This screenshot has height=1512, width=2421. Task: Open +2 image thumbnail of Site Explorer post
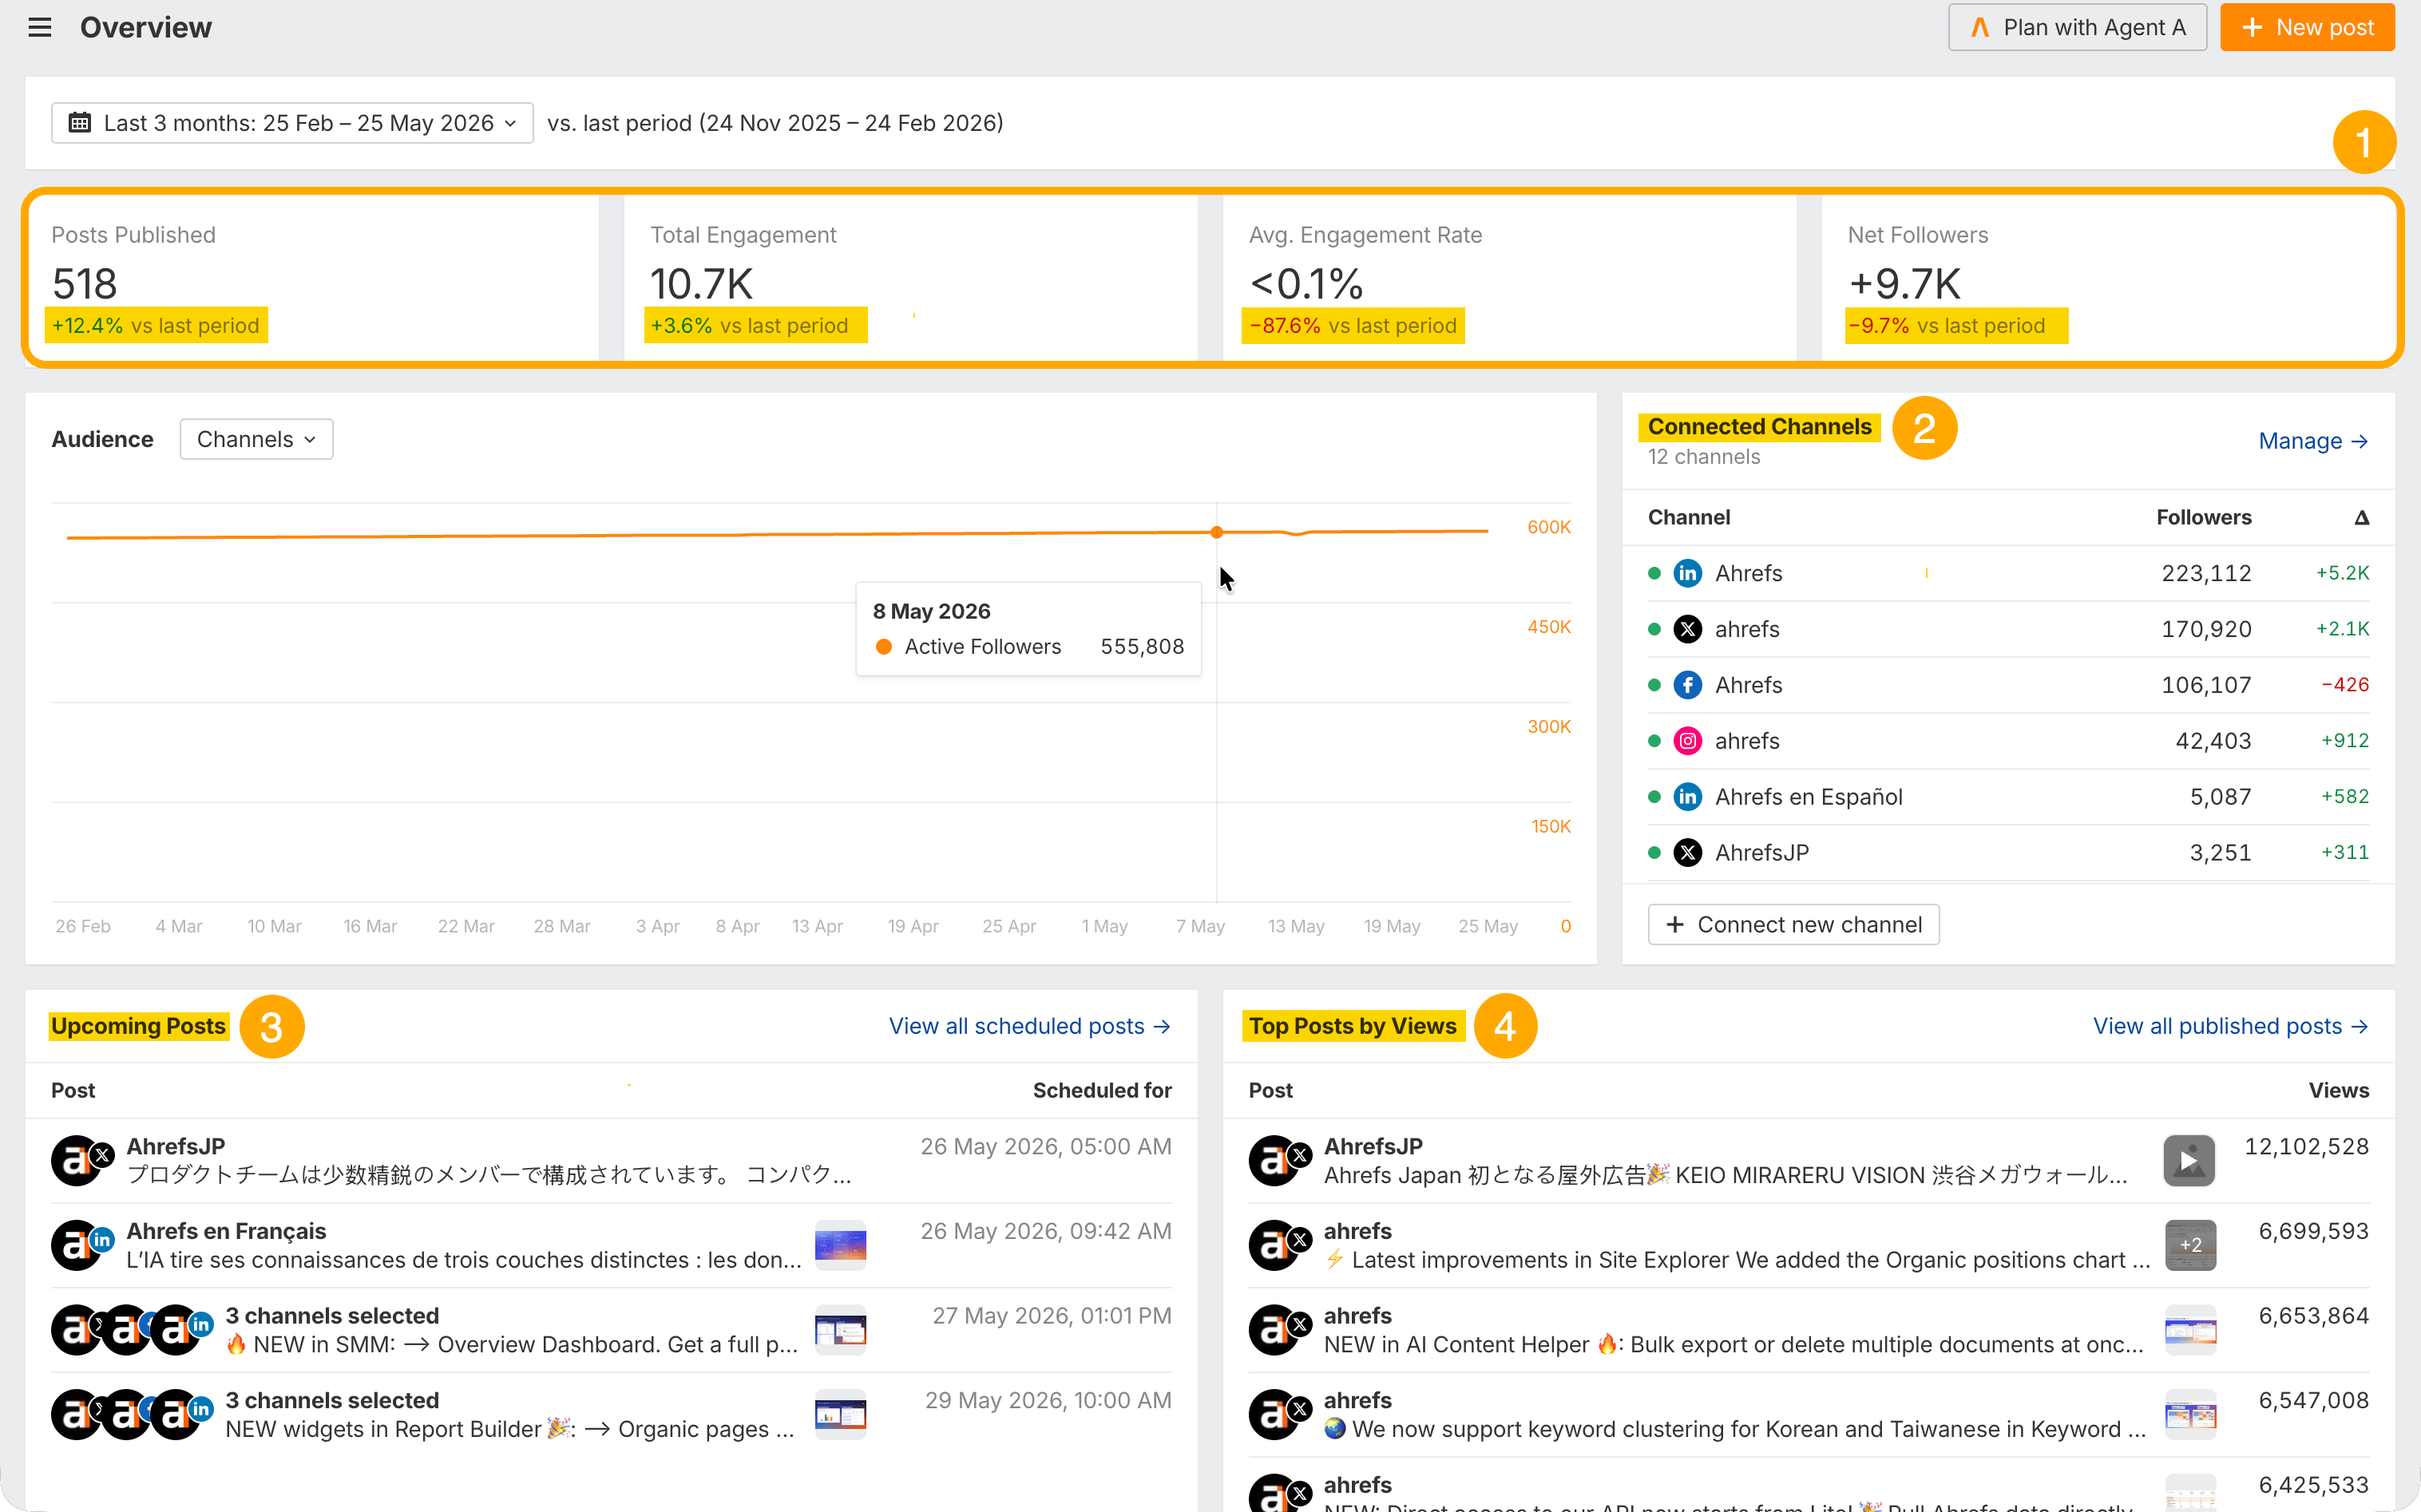[x=2190, y=1245]
